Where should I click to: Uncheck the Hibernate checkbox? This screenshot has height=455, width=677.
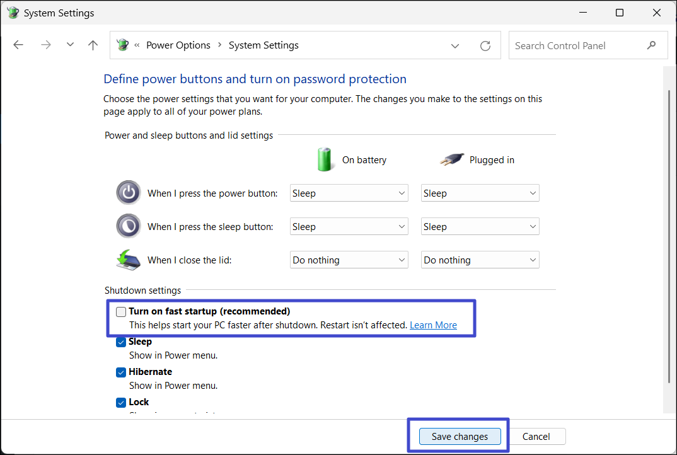[122, 372]
